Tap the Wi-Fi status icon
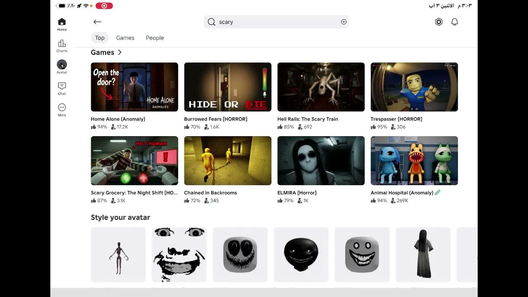Viewport: 528px width, 297px height. tap(86, 6)
